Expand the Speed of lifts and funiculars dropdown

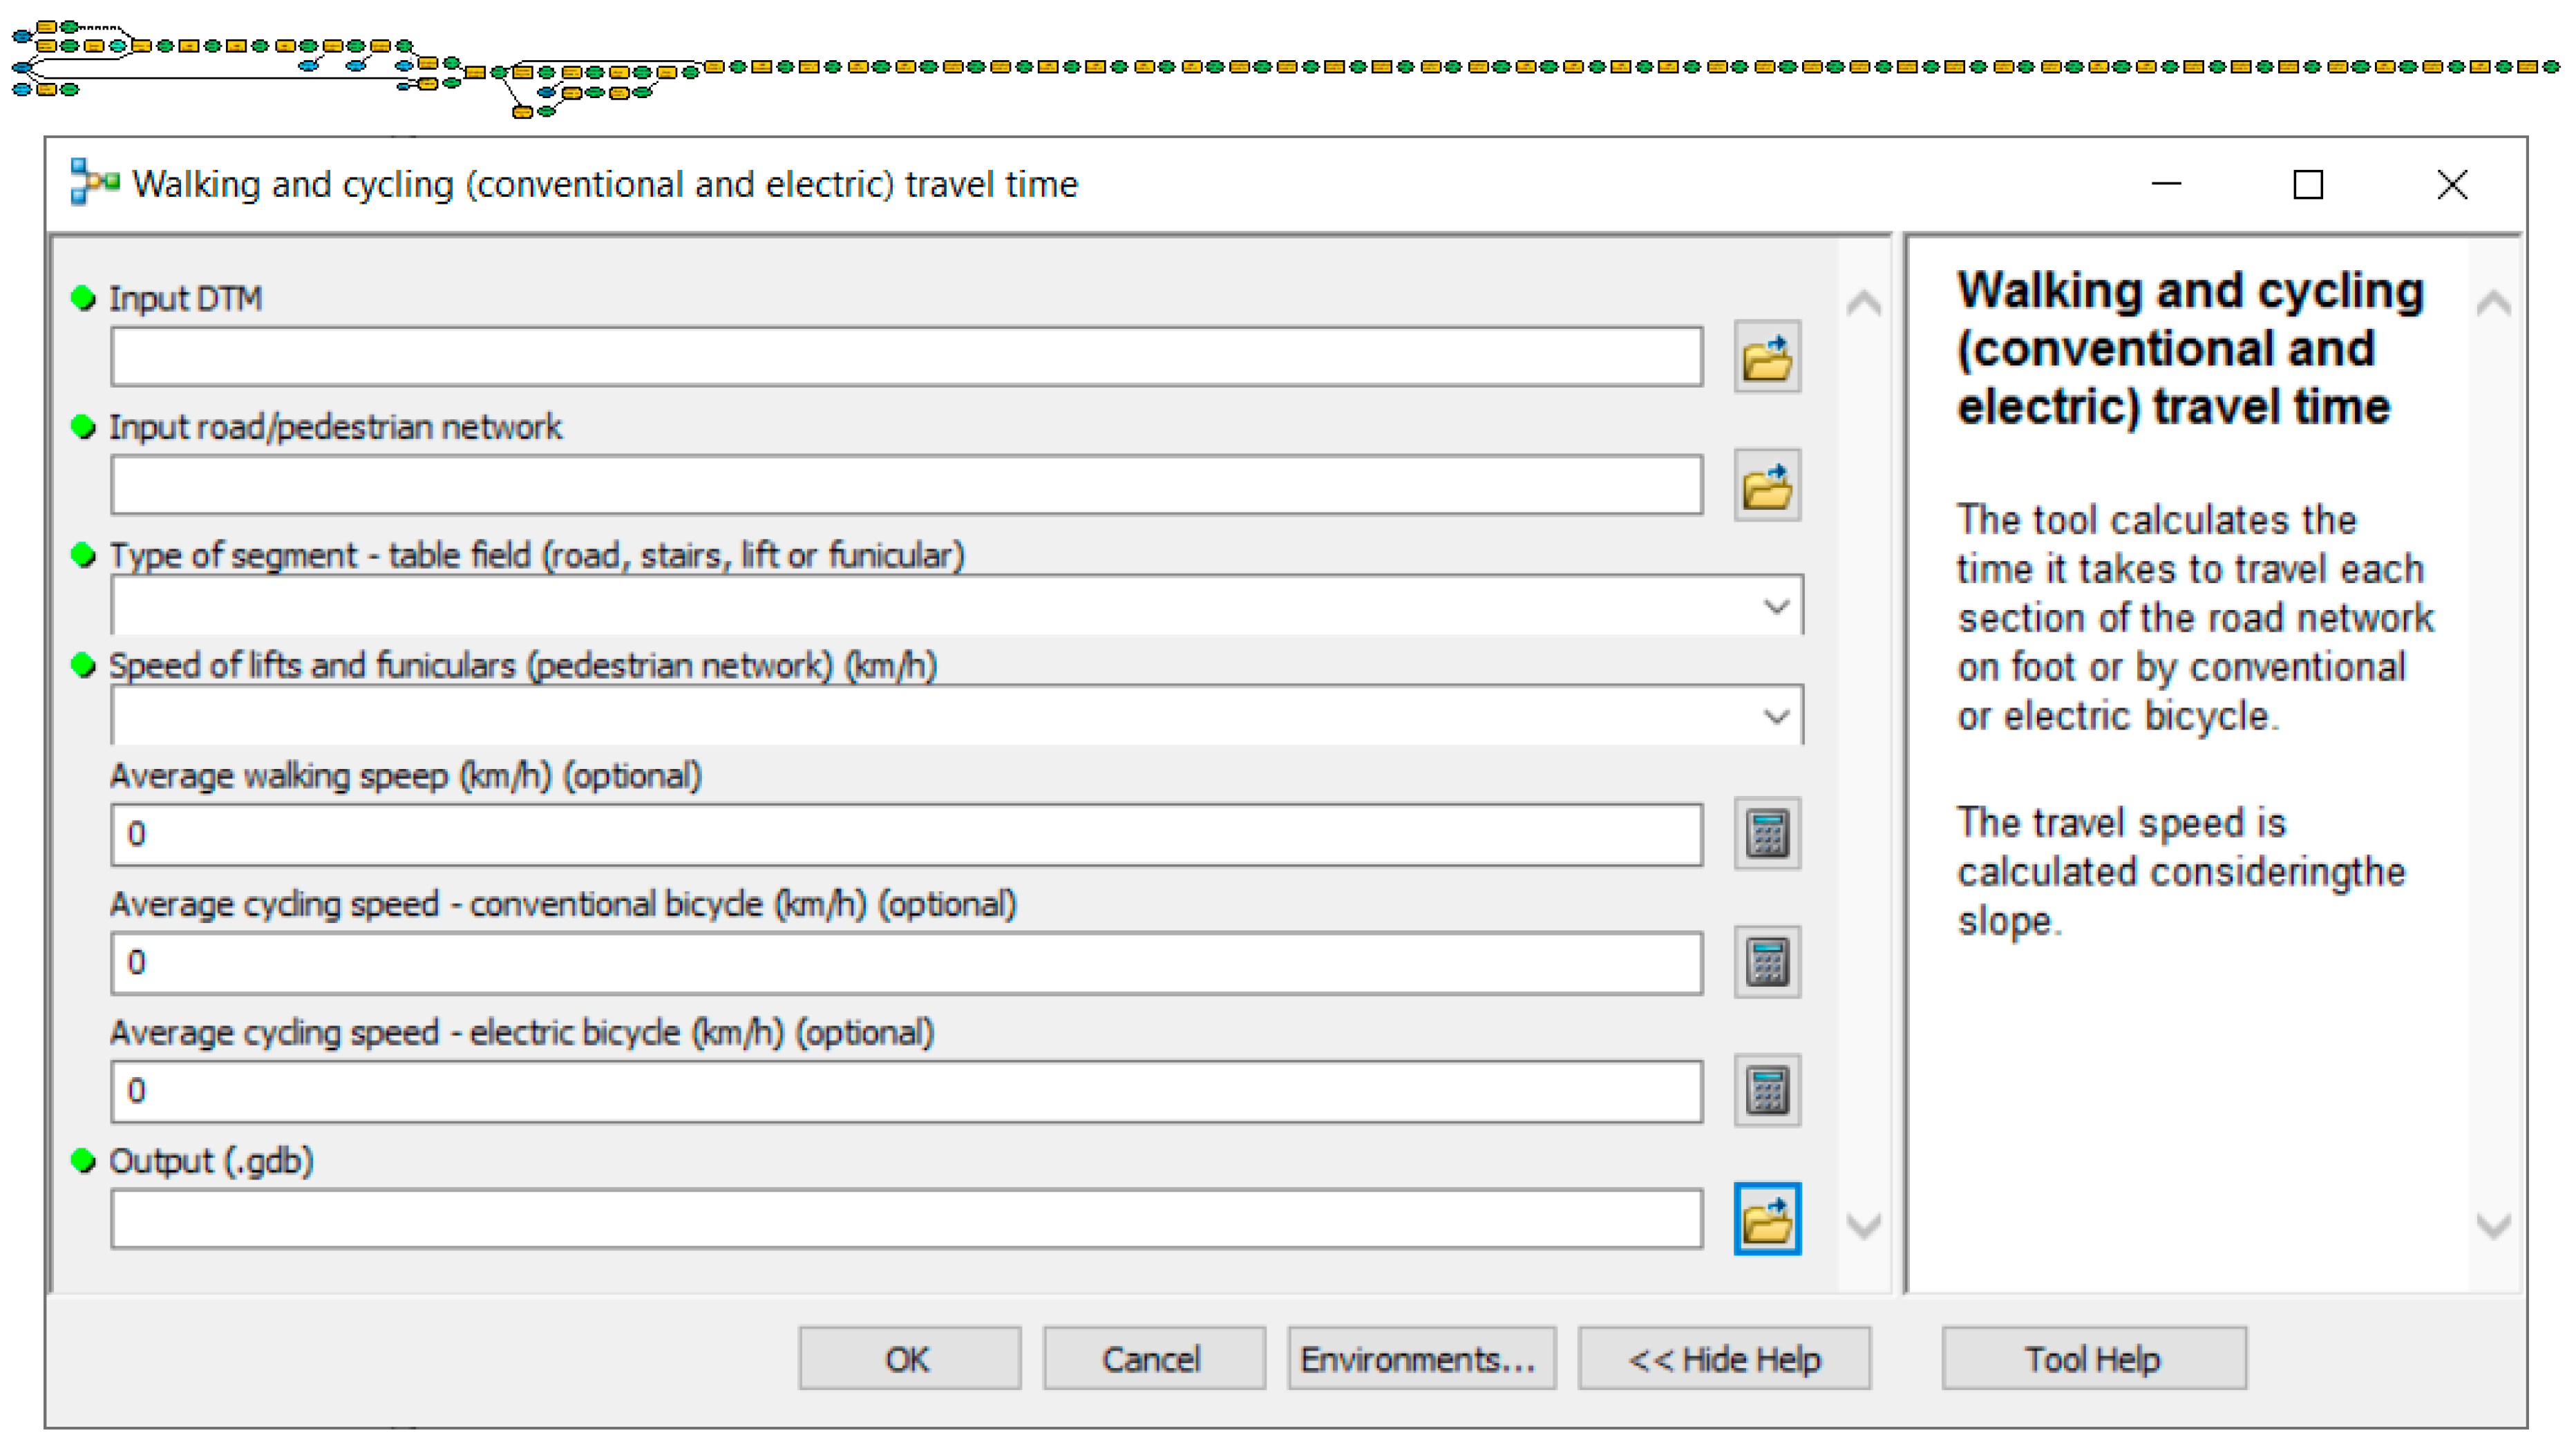pos(1776,716)
